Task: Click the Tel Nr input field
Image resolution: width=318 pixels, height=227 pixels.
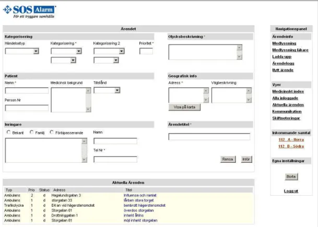Action: [x=115, y=159]
